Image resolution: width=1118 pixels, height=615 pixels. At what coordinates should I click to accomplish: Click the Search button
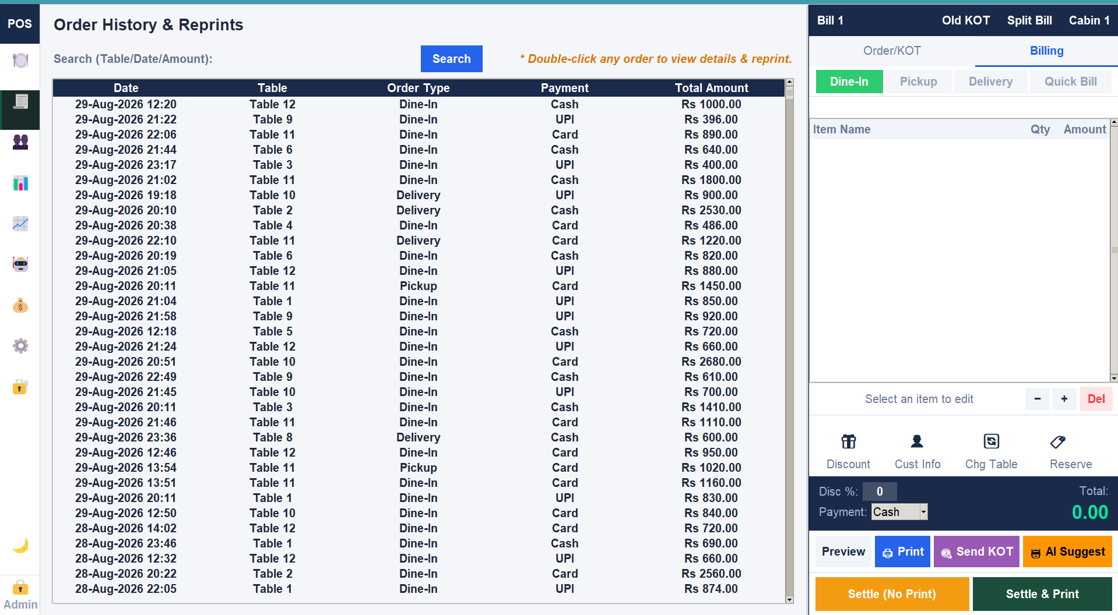pyautogui.click(x=451, y=59)
